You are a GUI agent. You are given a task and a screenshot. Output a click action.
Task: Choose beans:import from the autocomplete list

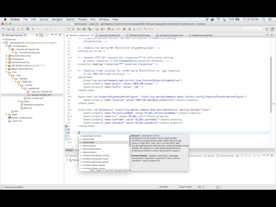tap(103, 152)
